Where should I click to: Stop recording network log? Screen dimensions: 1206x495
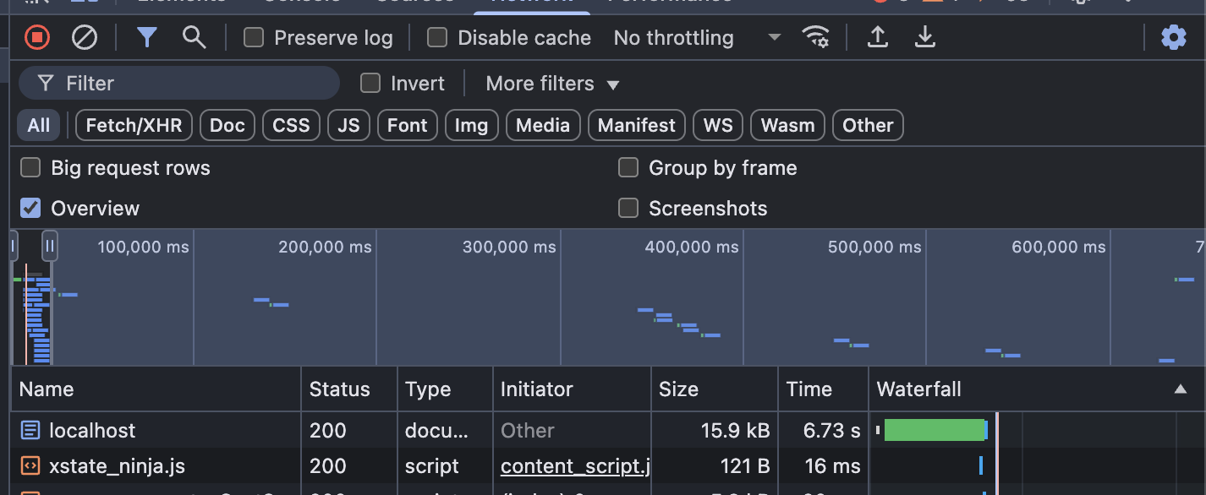pyautogui.click(x=37, y=37)
